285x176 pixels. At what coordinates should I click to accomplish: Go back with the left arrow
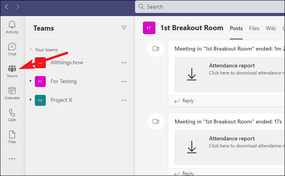(7, 7)
